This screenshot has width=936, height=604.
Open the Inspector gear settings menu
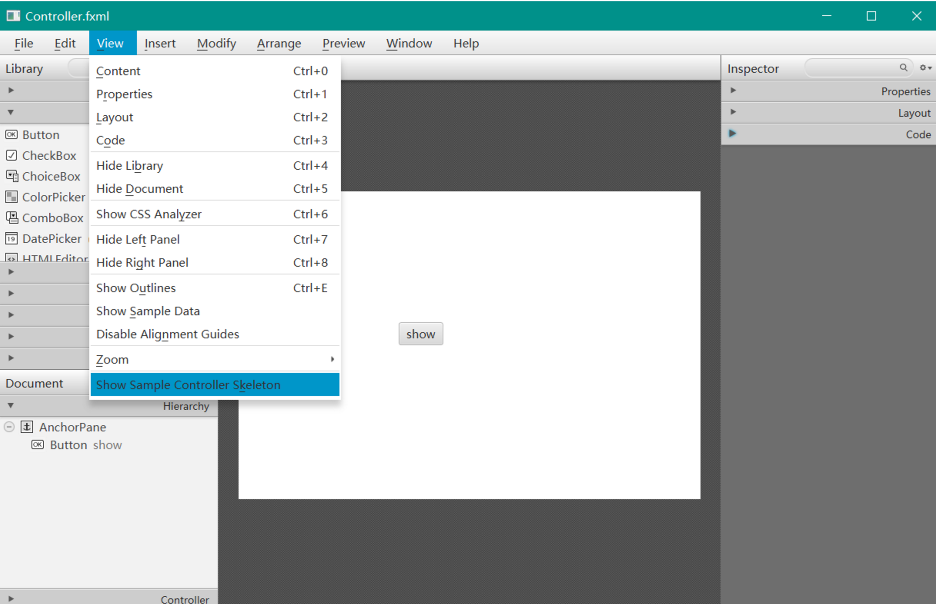pyautogui.click(x=925, y=68)
